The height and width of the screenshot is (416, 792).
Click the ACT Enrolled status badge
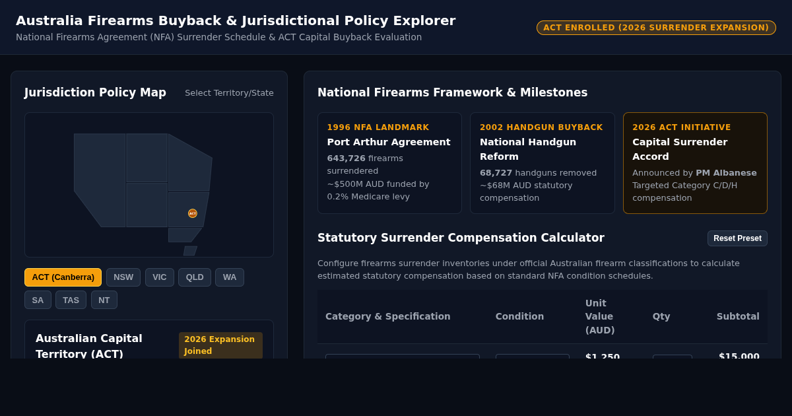pos(656,28)
